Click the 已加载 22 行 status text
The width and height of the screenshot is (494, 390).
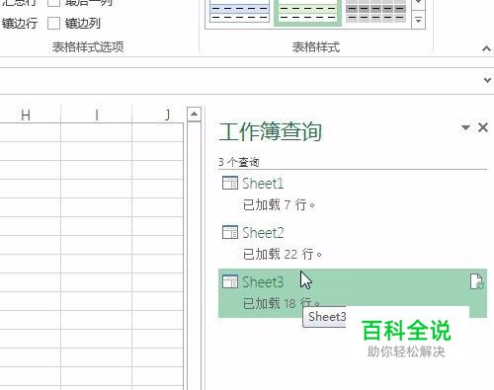click(283, 254)
